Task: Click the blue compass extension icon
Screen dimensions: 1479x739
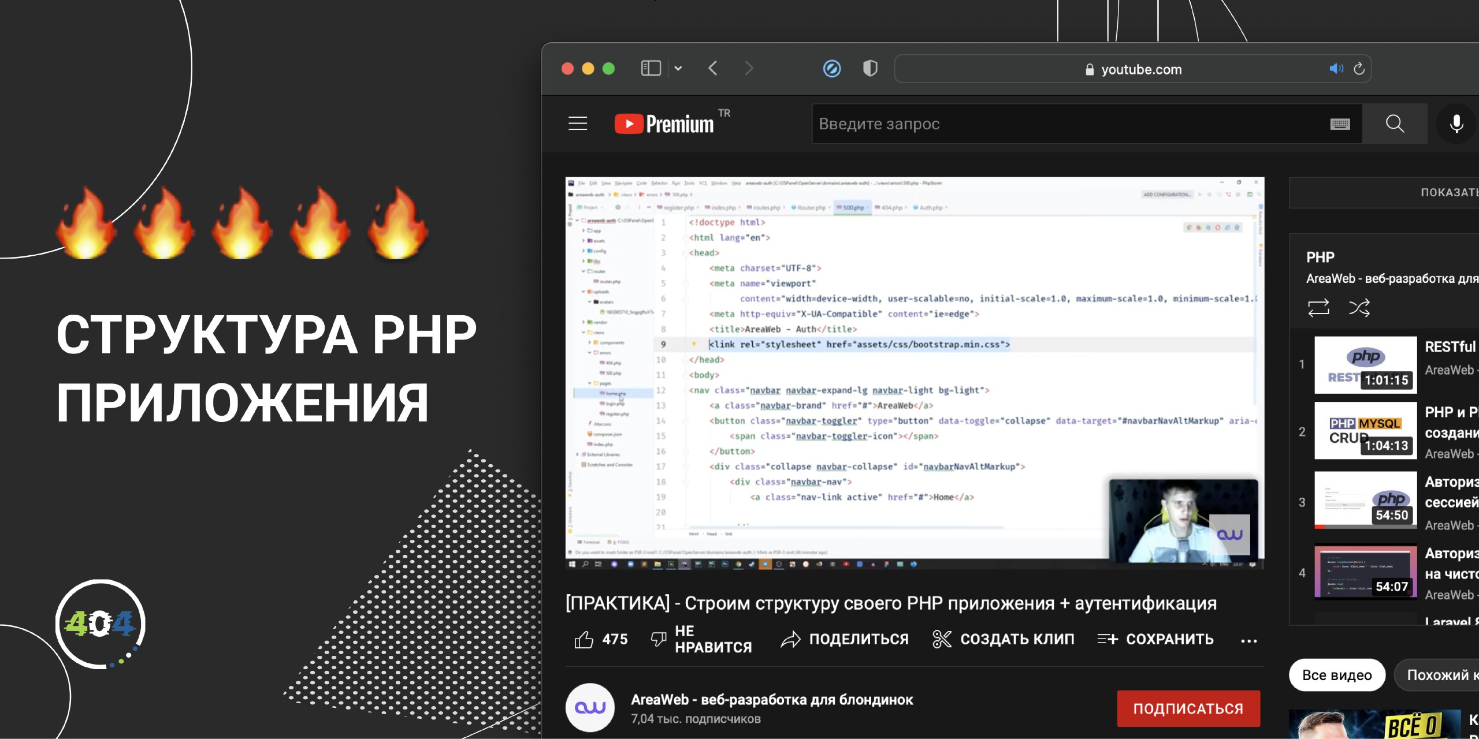Action: [x=831, y=69]
